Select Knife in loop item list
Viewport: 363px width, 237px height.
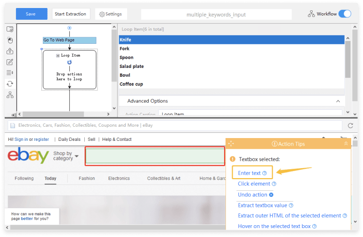coord(232,40)
